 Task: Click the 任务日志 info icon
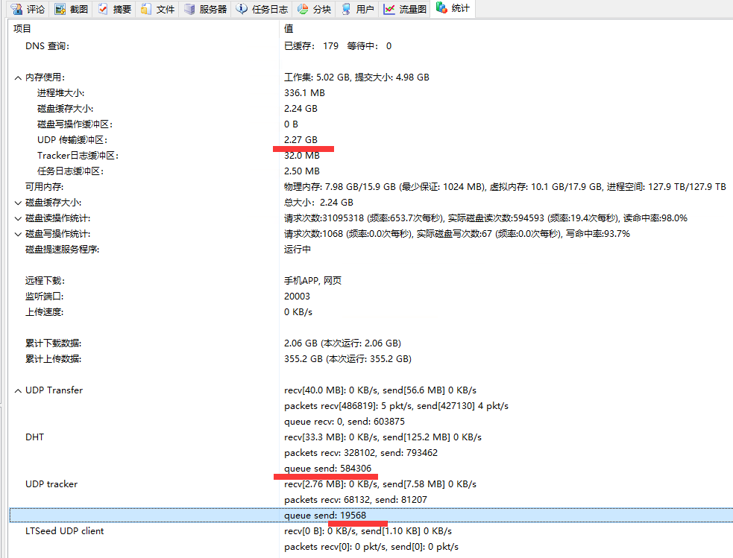(x=241, y=9)
